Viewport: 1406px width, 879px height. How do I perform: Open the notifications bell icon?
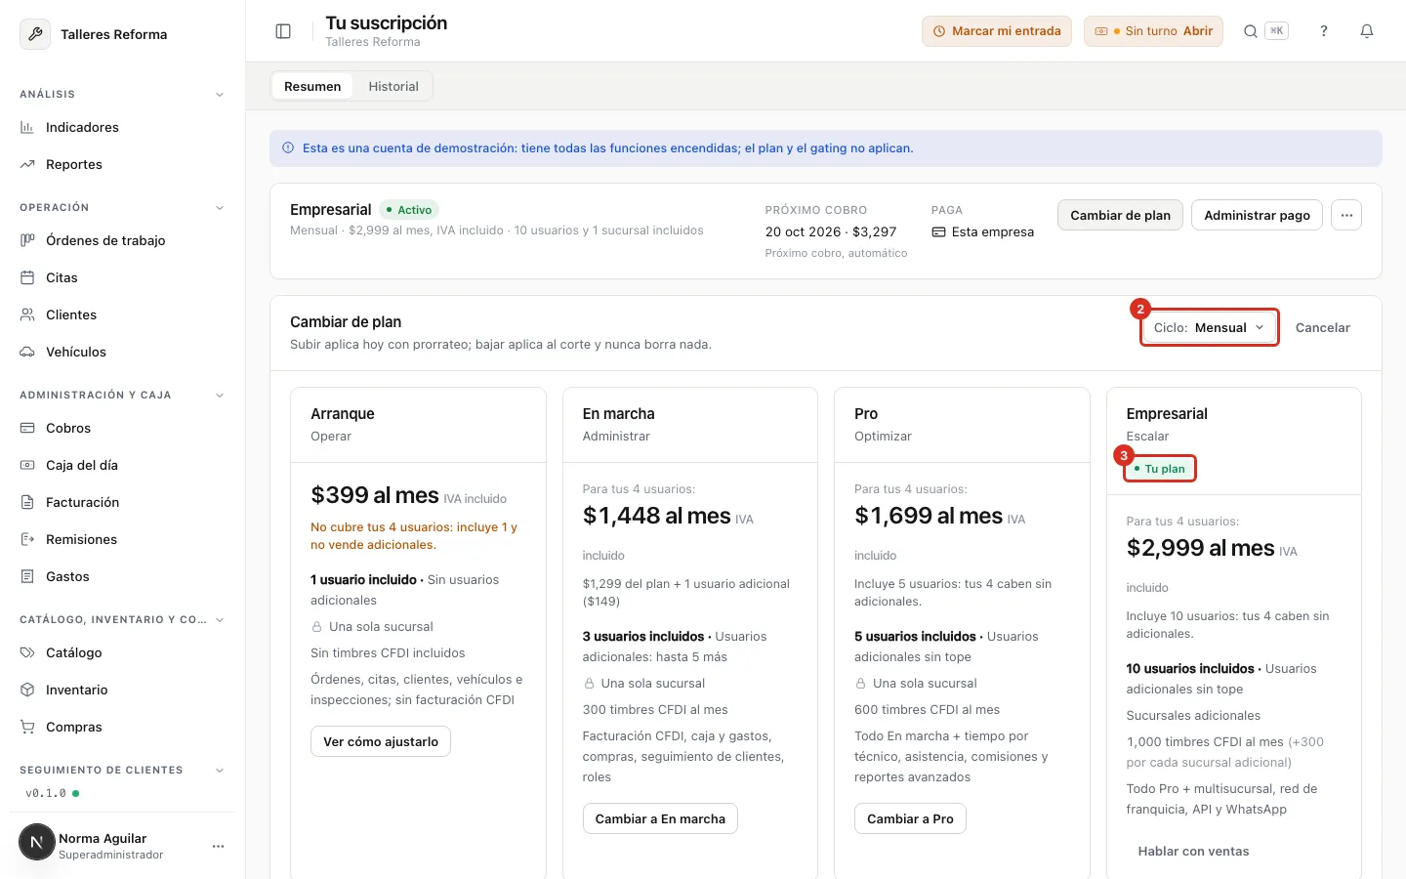point(1367,31)
